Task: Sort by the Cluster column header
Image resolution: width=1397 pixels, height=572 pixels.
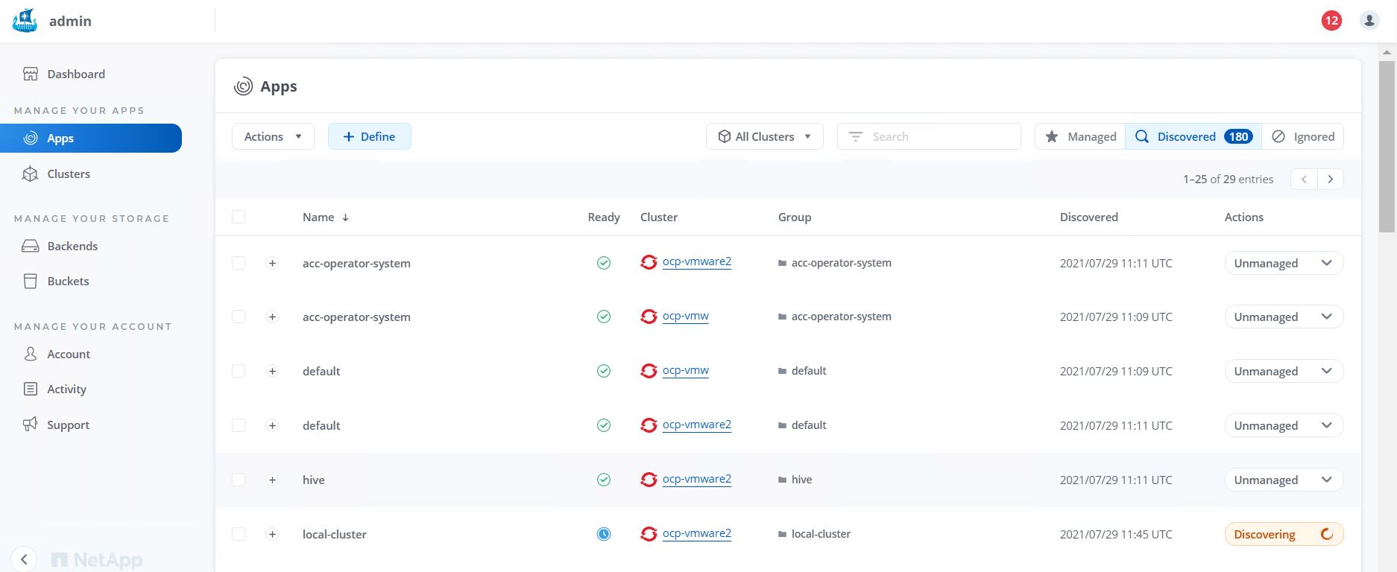Action: (659, 217)
